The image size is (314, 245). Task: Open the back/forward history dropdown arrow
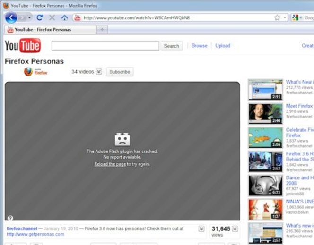click(x=30, y=18)
